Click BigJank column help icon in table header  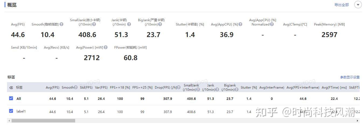pyautogui.click(x=236, y=90)
